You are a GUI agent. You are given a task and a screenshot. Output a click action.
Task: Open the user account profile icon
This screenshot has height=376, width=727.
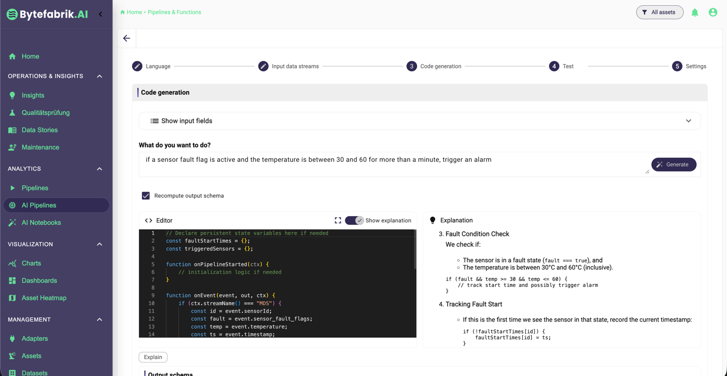click(713, 13)
